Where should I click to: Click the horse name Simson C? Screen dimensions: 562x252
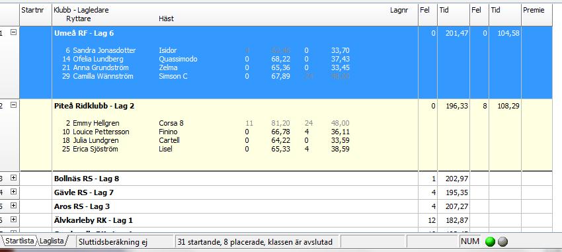point(173,76)
